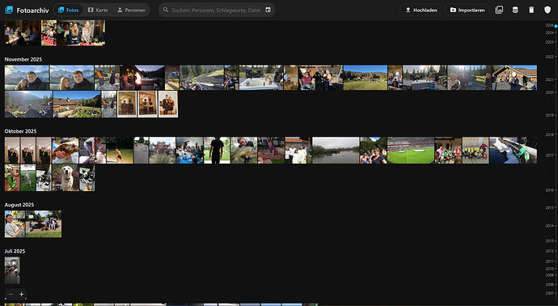558x306 pixels.
Task: Jump to 2016 on the timeline
Action: click(549, 190)
